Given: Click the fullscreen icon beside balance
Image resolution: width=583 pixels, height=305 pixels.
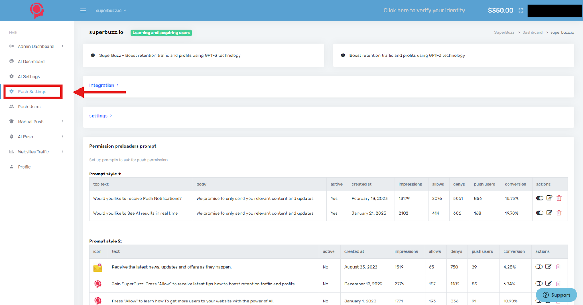Looking at the screenshot, I should pos(521,11).
